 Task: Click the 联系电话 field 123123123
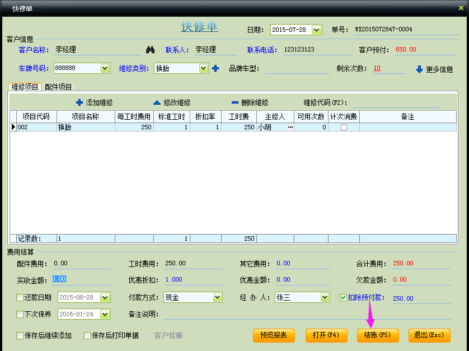(317, 50)
